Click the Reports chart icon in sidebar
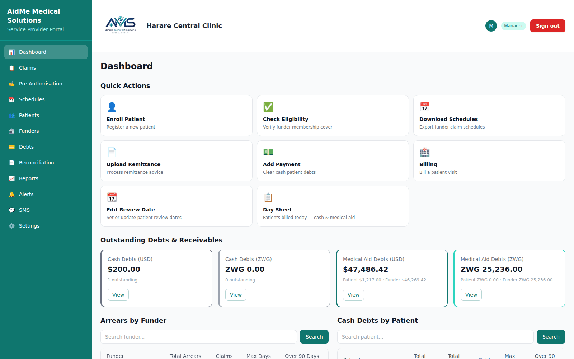The height and width of the screenshot is (359, 574). coord(12,178)
